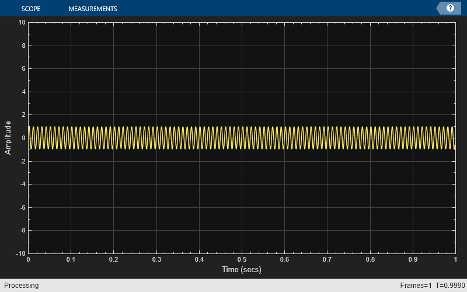Switch to the SCOPE tab
467x292 pixels.
(31, 9)
